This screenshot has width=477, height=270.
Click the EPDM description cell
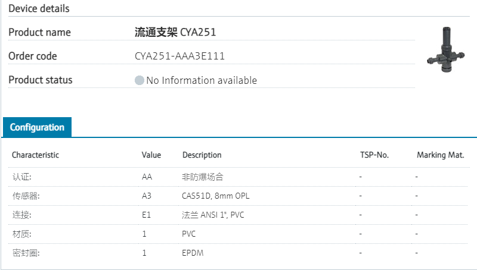pos(193,253)
